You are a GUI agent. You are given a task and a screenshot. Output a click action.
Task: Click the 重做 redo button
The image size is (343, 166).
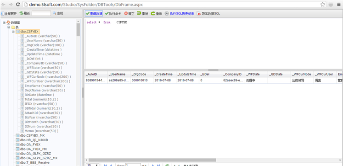pyautogui.click(x=157, y=14)
